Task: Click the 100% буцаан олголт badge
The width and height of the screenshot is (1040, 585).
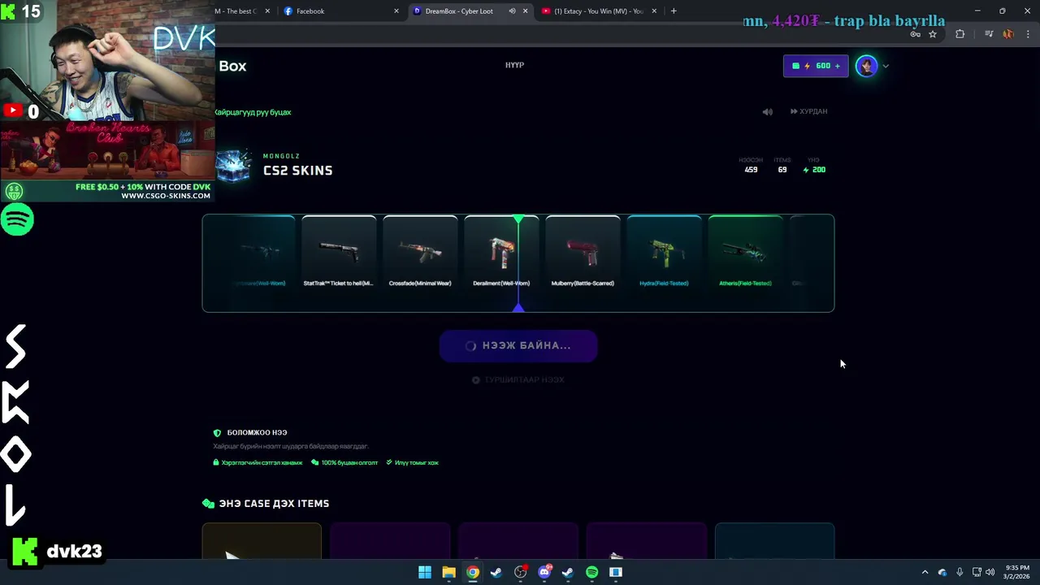Action: tap(344, 462)
